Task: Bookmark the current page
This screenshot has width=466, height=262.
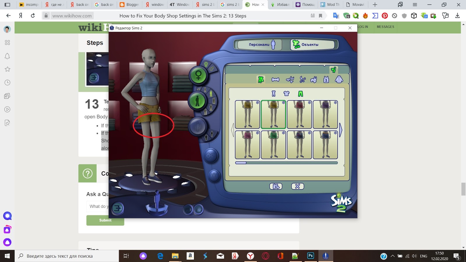Action: (x=321, y=16)
